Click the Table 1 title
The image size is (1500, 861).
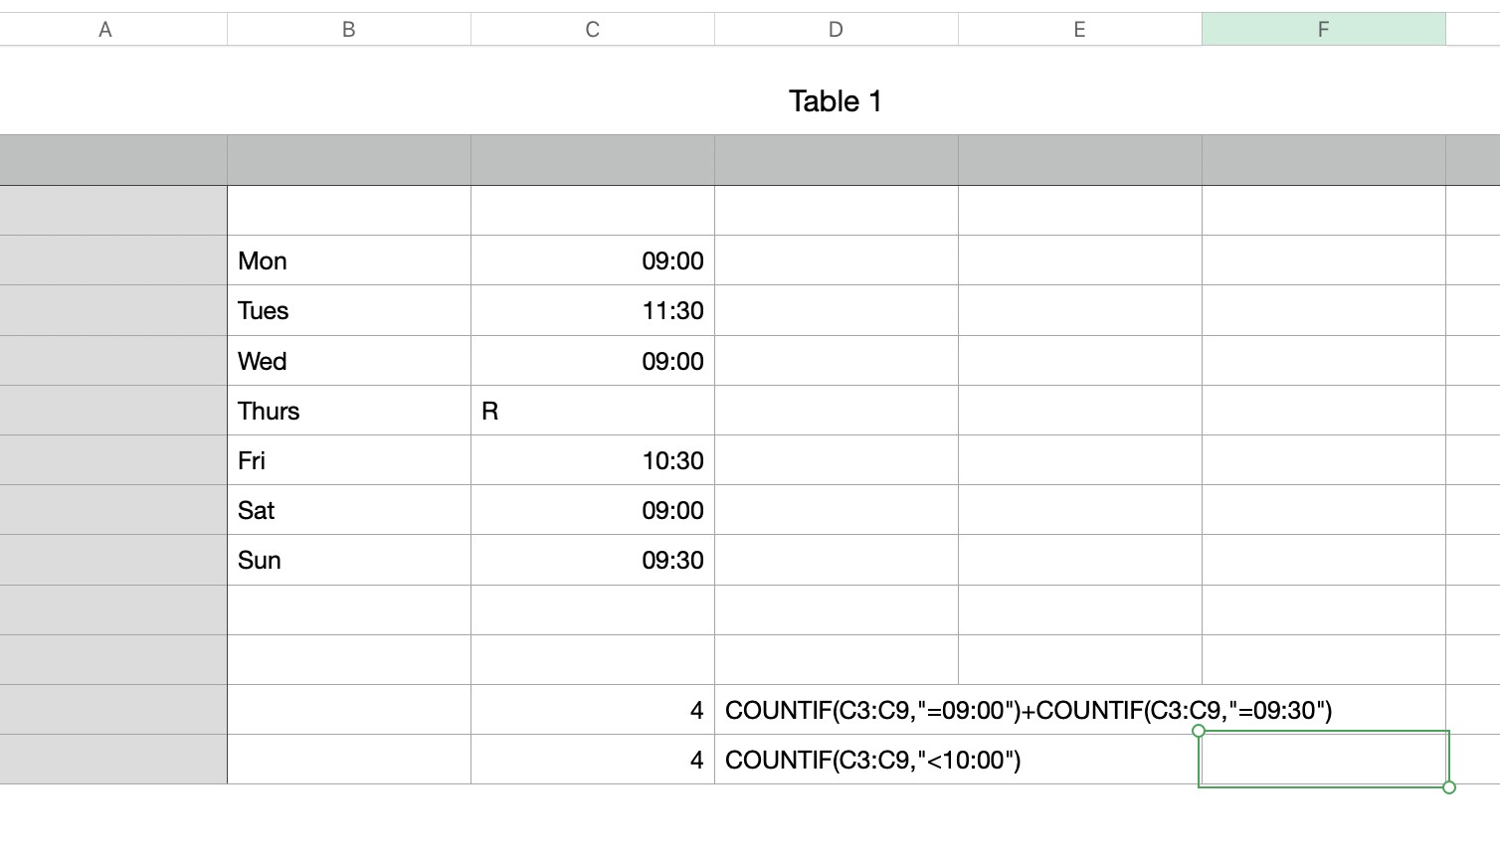click(836, 101)
